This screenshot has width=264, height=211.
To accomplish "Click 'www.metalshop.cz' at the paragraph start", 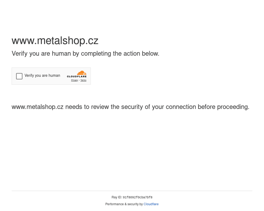I will click(38, 107).
